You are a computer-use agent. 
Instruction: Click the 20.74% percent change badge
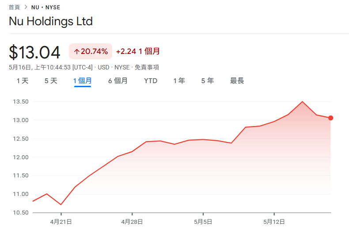(91, 51)
